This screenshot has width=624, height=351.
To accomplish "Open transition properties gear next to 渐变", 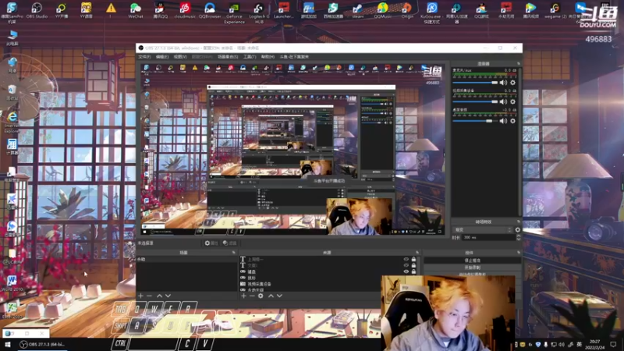I will [x=517, y=229].
